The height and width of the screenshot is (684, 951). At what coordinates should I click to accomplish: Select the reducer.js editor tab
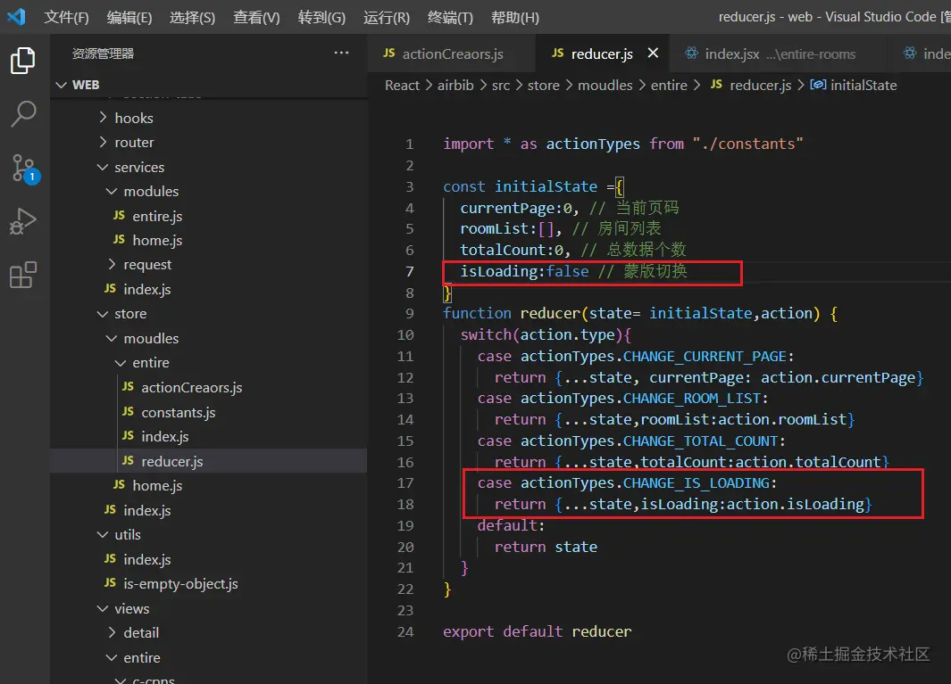(602, 54)
